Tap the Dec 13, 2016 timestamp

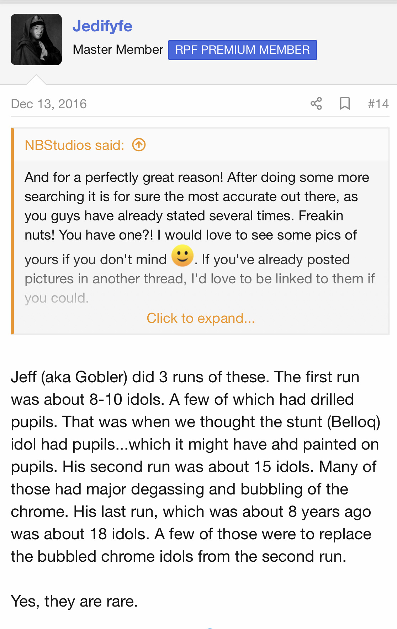[49, 104]
